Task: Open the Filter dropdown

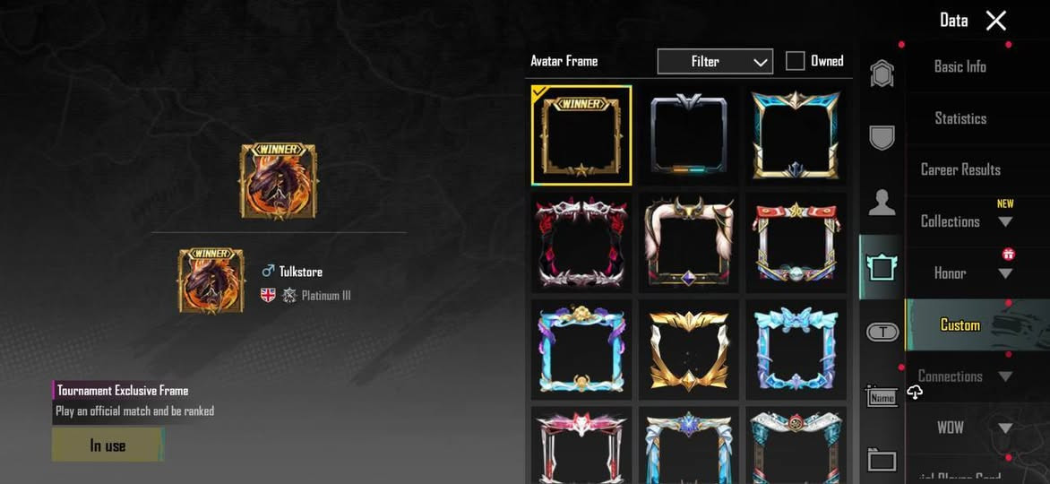Action: click(715, 61)
